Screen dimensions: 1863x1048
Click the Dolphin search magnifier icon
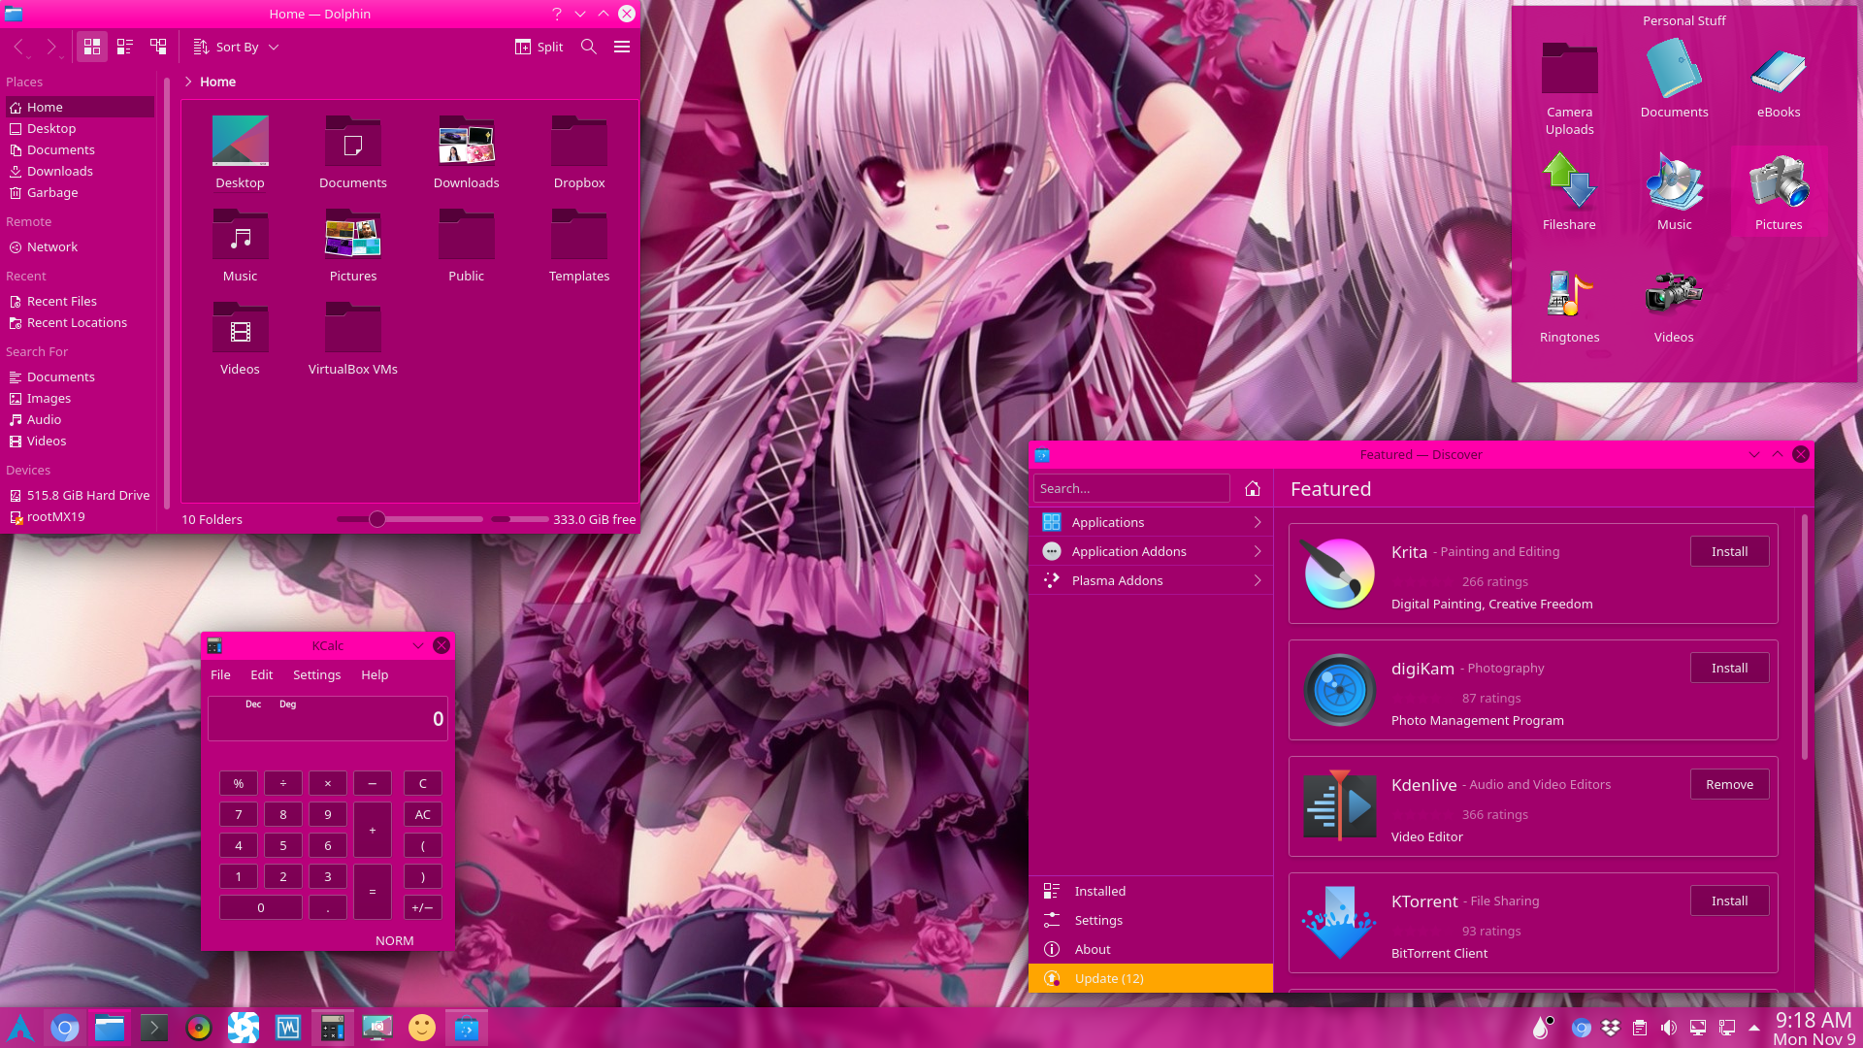[588, 47]
